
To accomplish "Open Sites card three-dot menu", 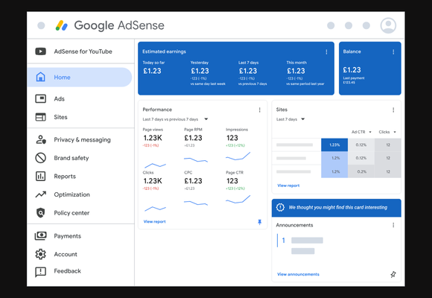I will (393, 110).
